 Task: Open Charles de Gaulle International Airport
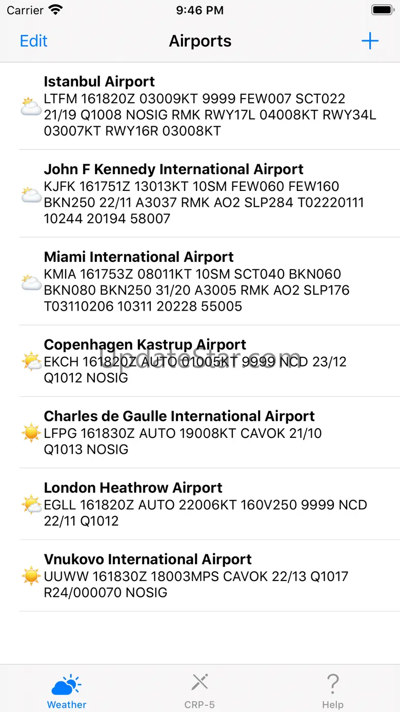[200, 433]
